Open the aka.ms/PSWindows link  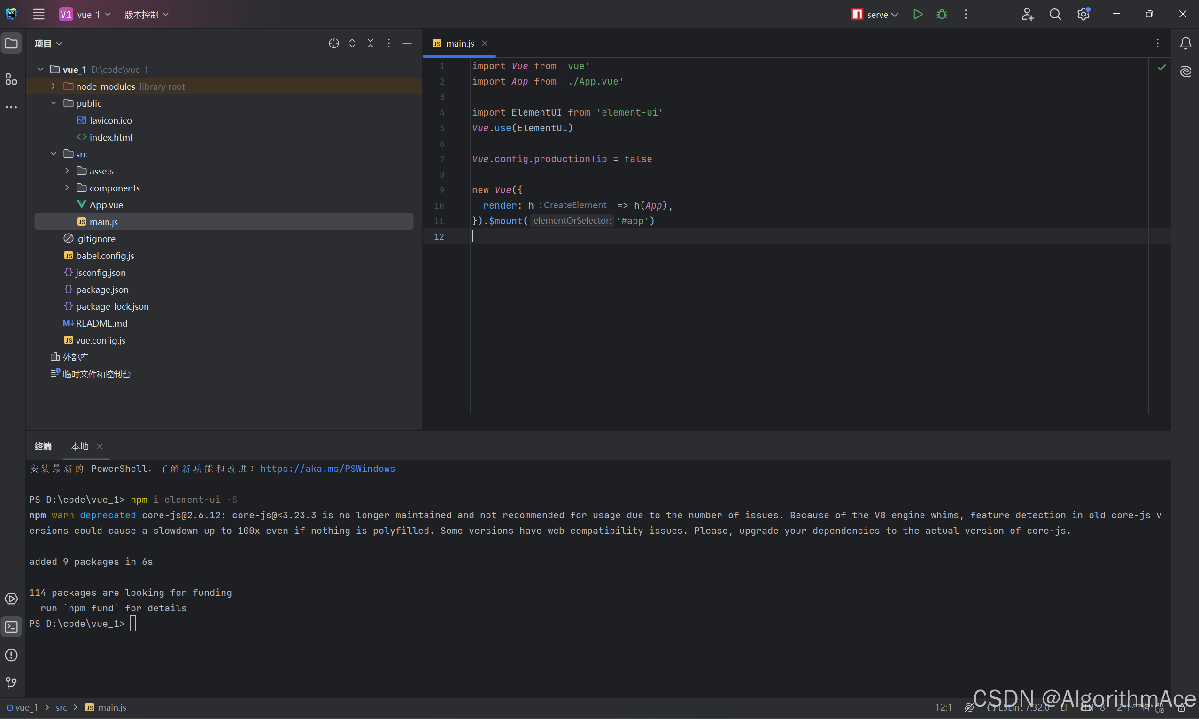pyautogui.click(x=327, y=469)
